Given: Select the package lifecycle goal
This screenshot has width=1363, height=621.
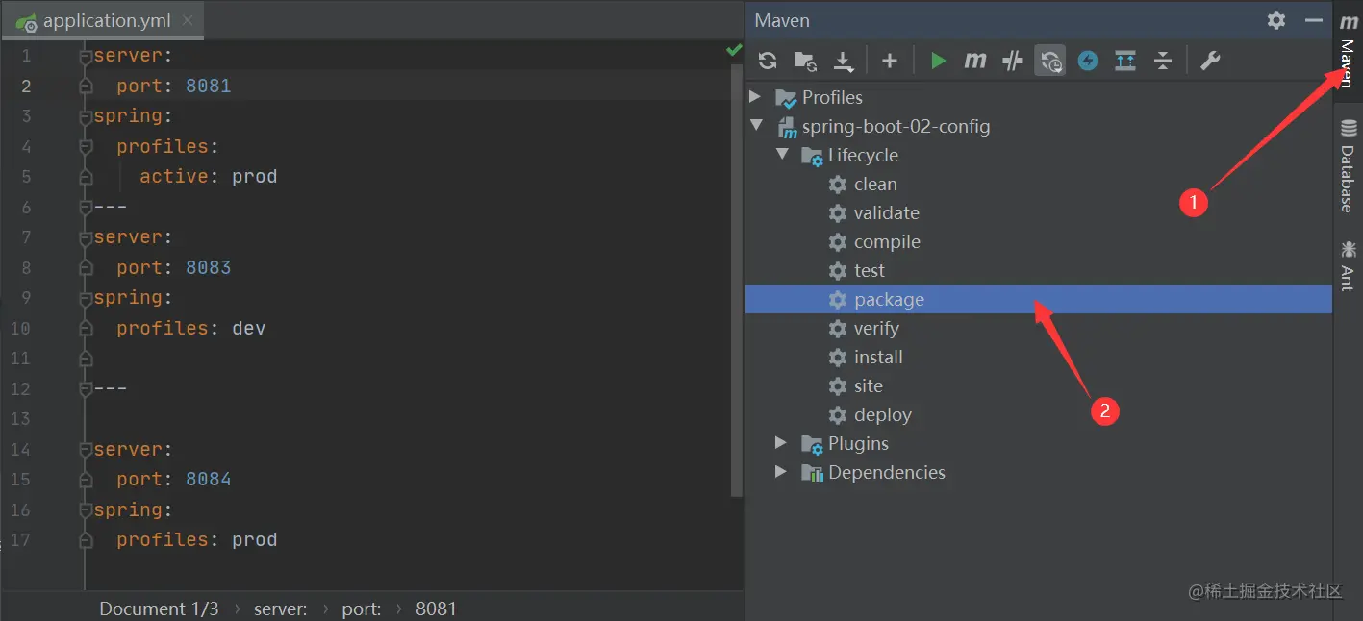Looking at the screenshot, I should coord(1039,299).
